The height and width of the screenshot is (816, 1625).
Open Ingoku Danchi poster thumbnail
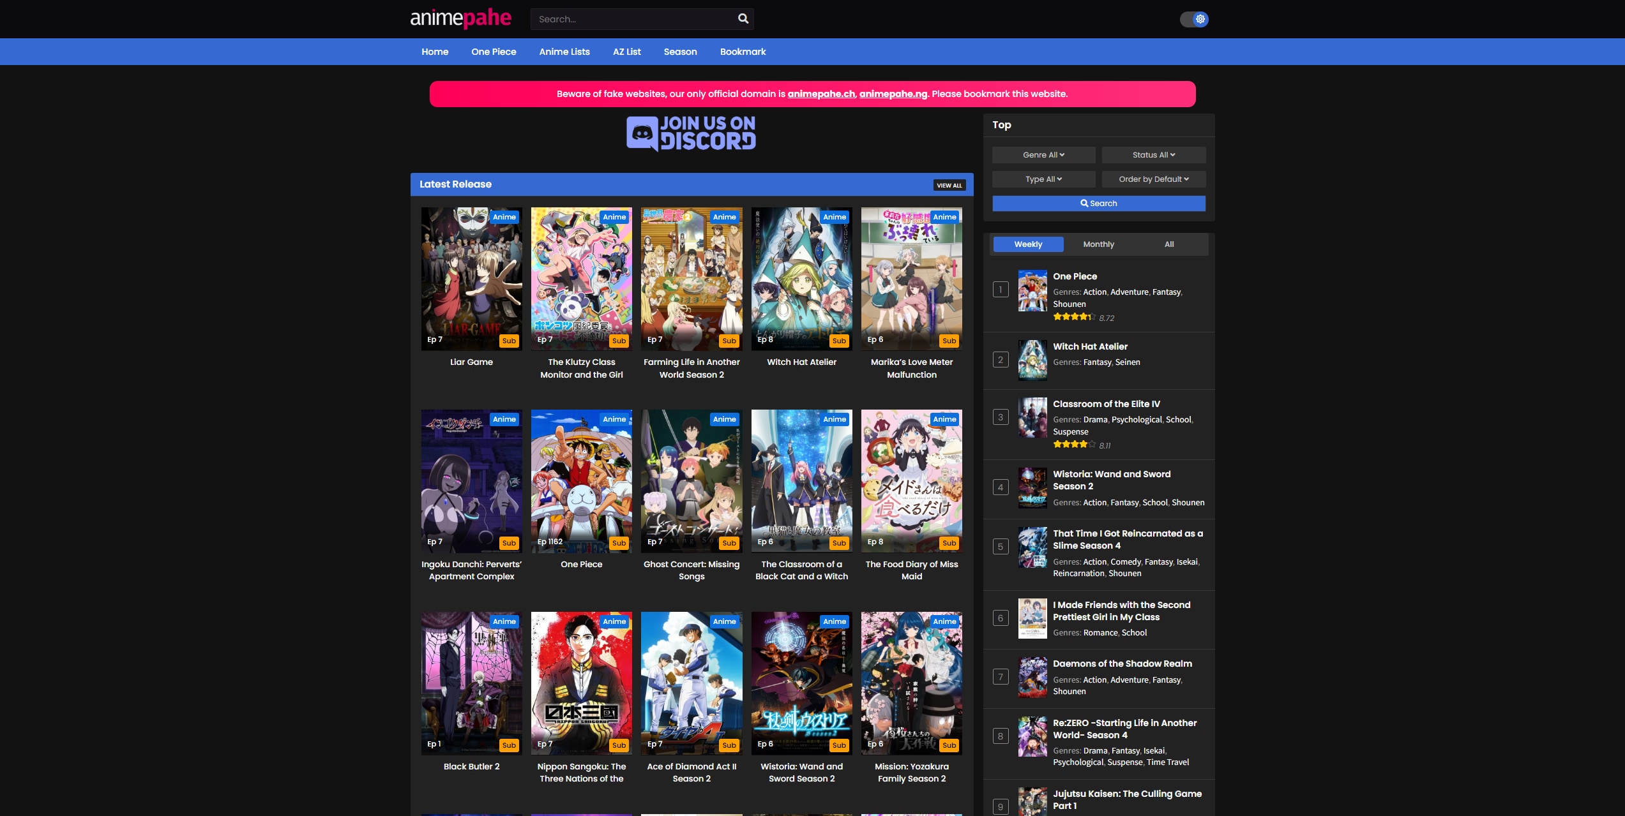pos(471,481)
